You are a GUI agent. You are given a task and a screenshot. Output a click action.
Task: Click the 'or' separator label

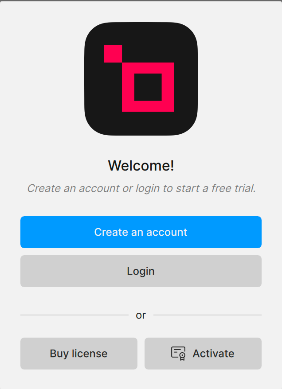coord(141,315)
